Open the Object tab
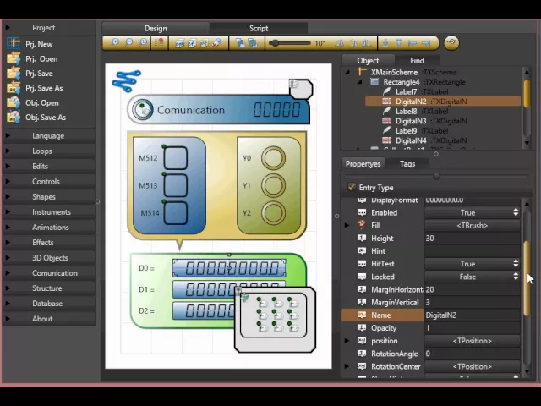Screen dimensions: 541x406 [x=368, y=60]
